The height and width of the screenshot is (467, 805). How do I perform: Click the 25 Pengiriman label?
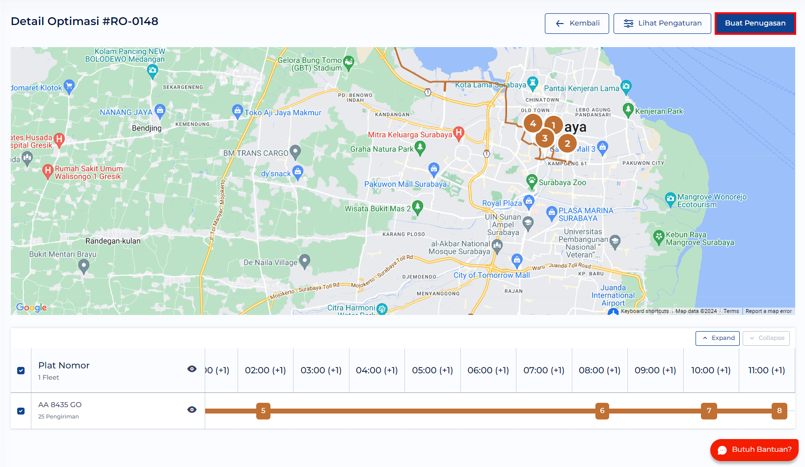(x=58, y=416)
